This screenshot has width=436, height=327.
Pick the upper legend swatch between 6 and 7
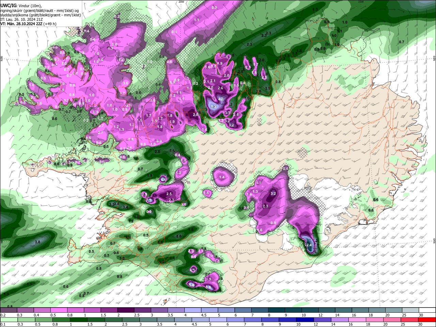point(243,310)
